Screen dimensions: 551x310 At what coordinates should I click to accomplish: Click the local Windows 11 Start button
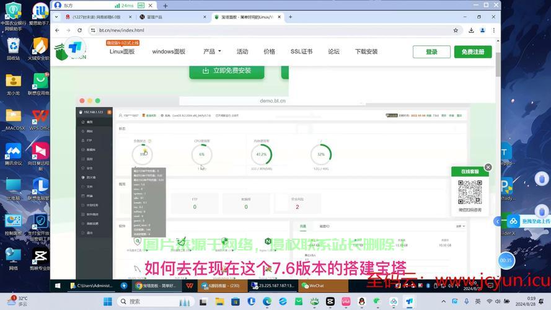coord(108,301)
